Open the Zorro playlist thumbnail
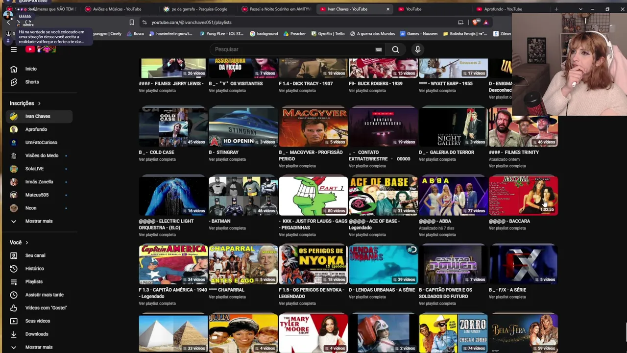 pyautogui.click(x=453, y=333)
